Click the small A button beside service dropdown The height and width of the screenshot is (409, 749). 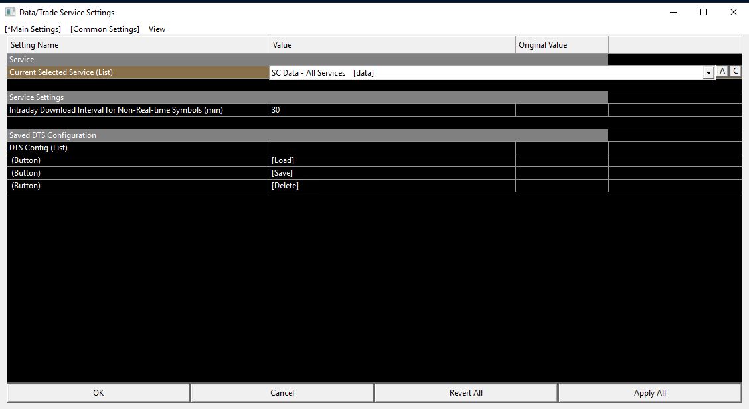point(722,71)
